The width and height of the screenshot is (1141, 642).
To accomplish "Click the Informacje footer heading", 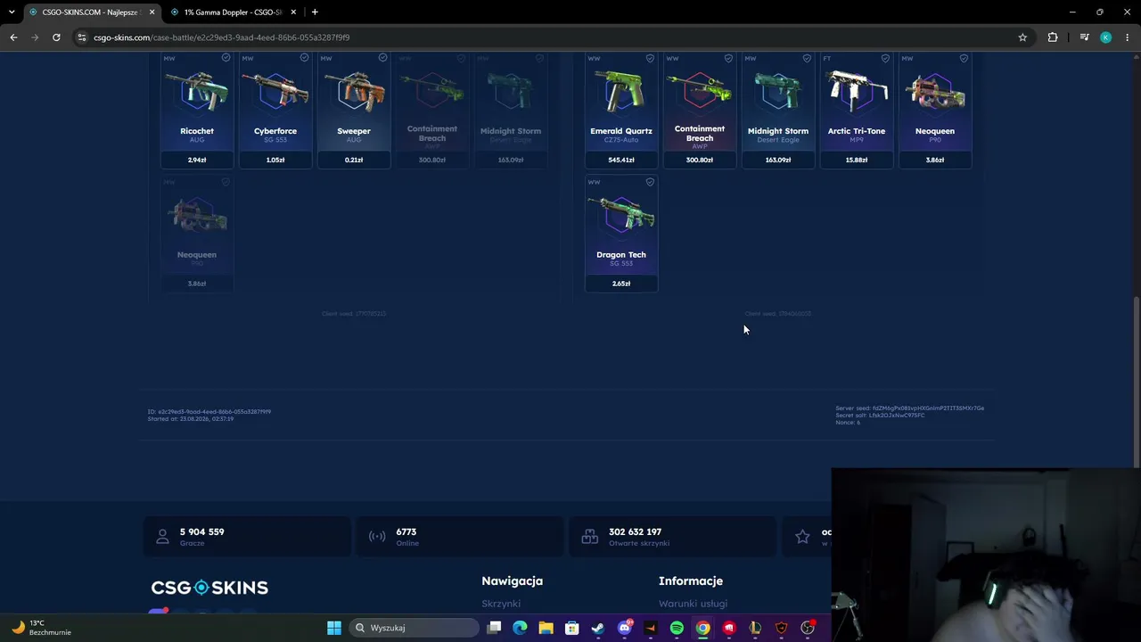I will [691, 580].
